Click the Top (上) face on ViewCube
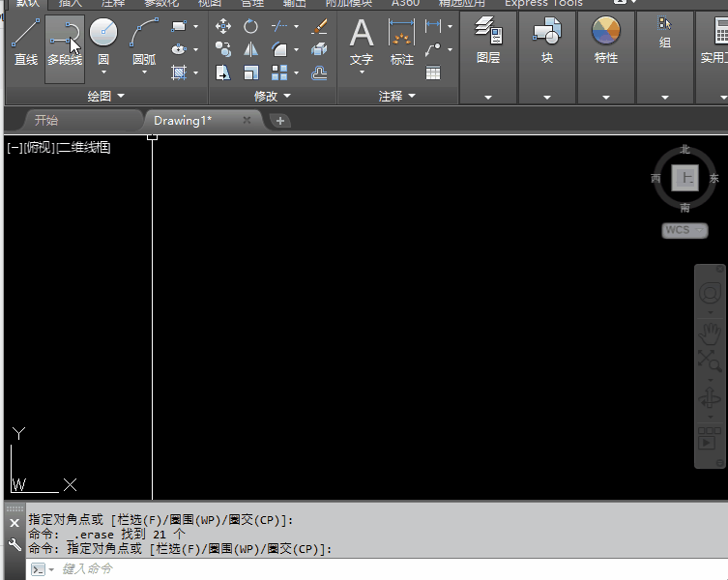 point(684,178)
